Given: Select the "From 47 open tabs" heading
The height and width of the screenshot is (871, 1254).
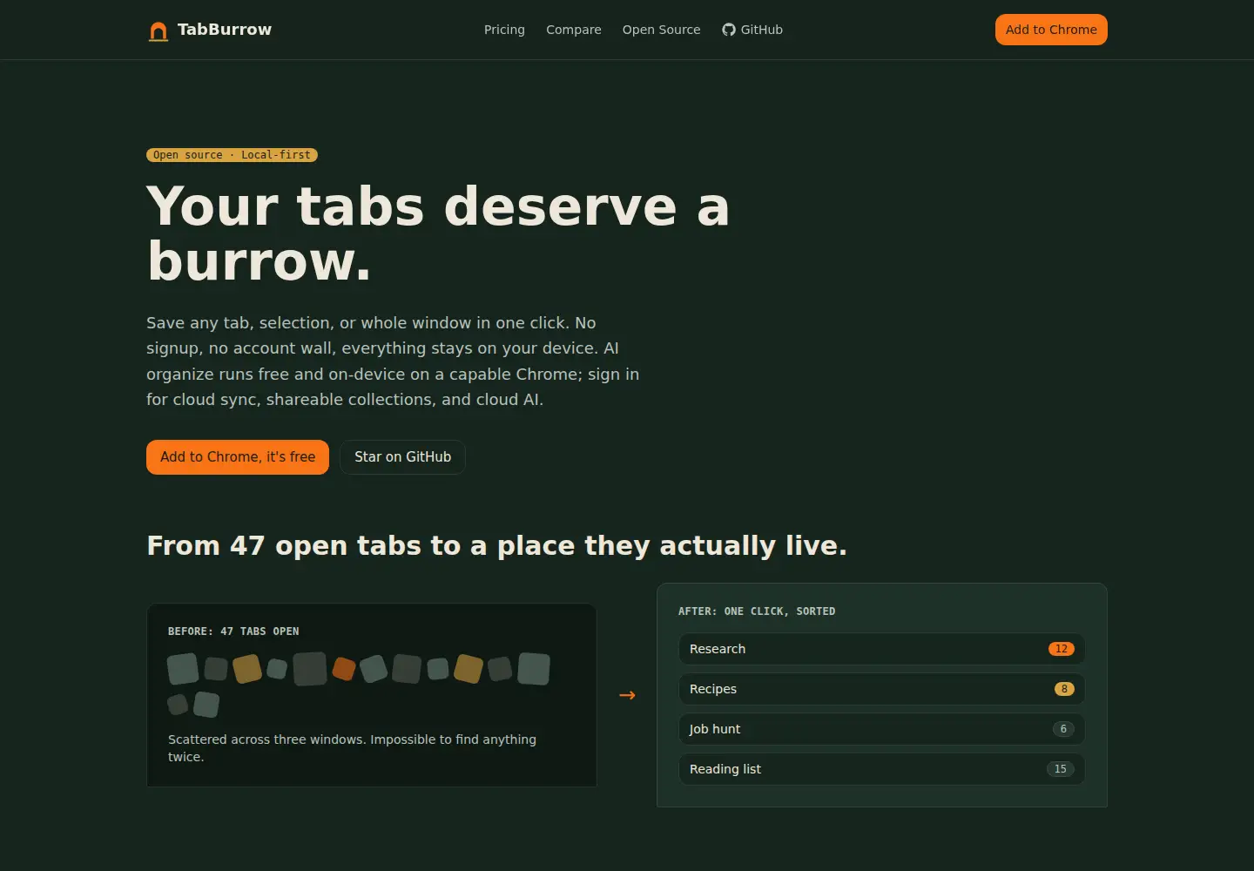Looking at the screenshot, I should click(496, 545).
